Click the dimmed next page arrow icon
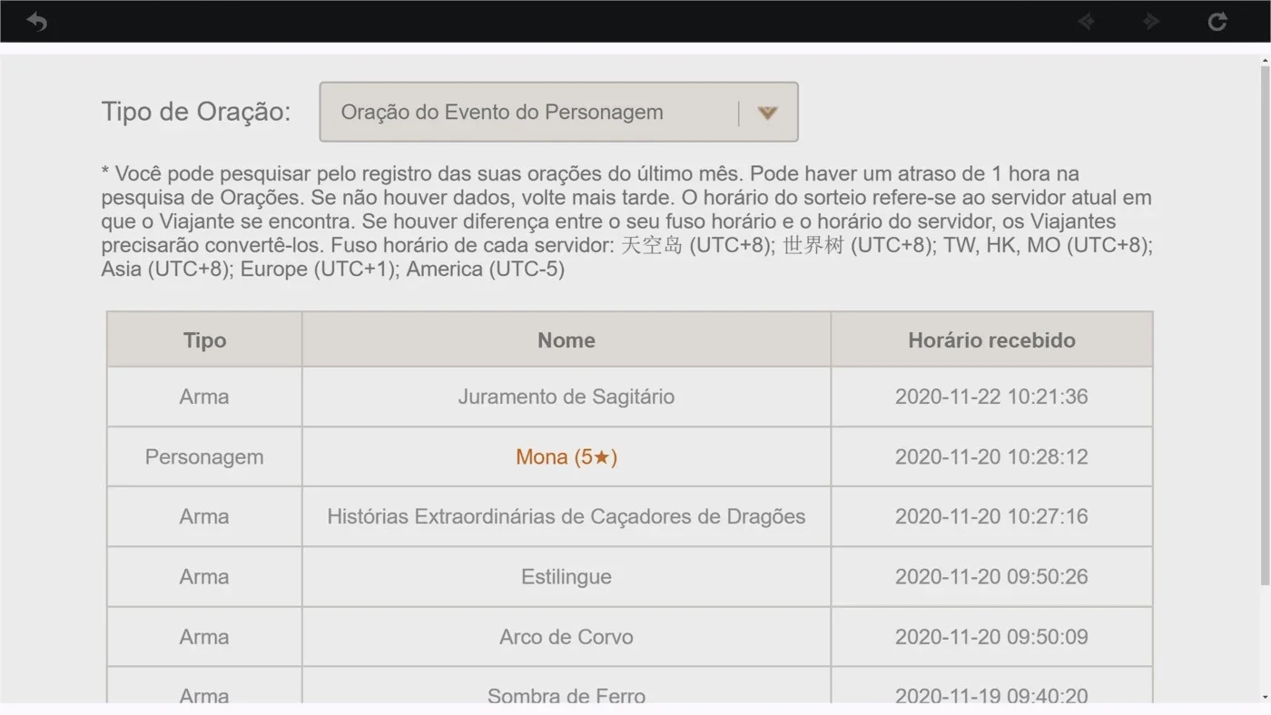This screenshot has width=1271, height=715. point(1151,21)
